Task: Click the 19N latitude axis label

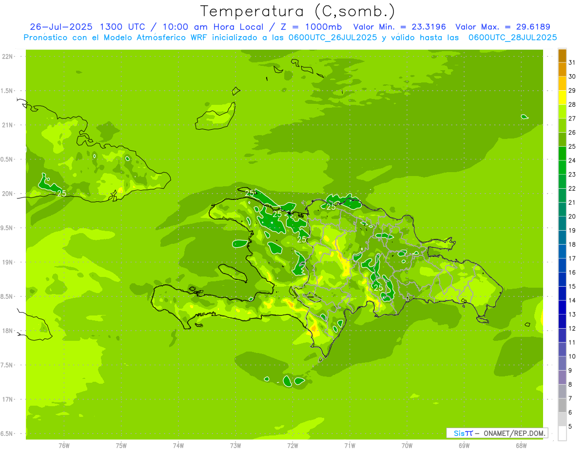Action: [x=8, y=262]
